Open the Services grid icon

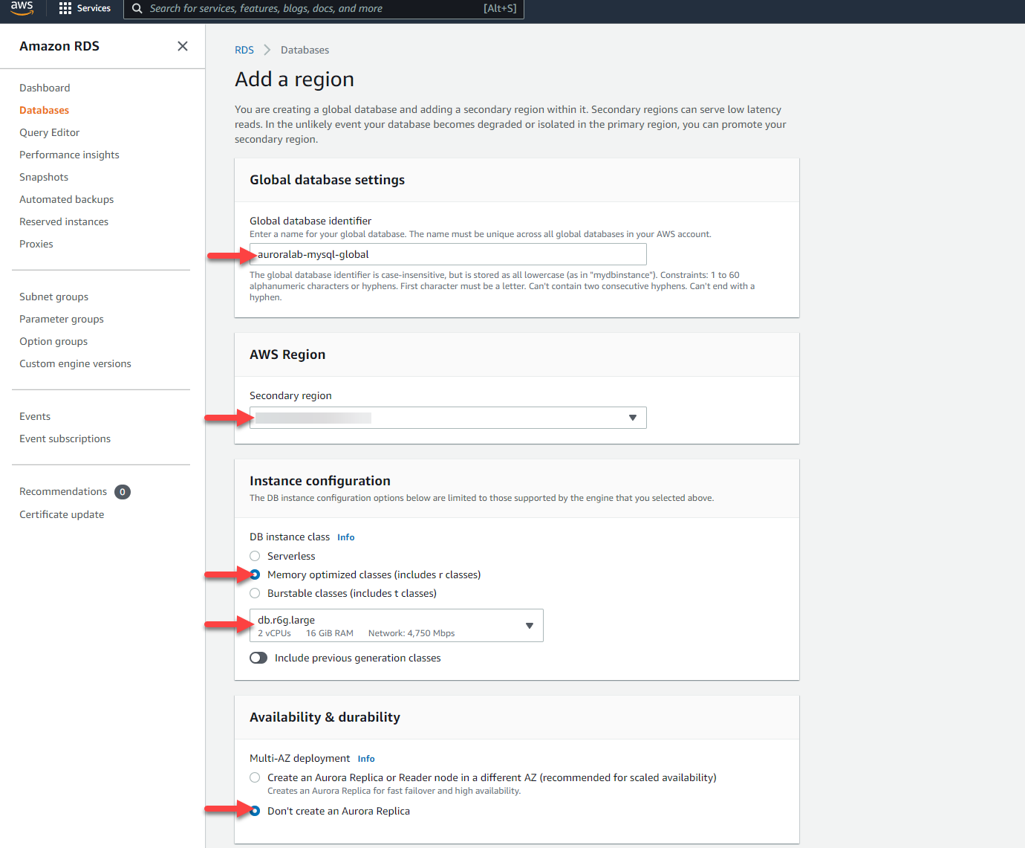[65, 8]
